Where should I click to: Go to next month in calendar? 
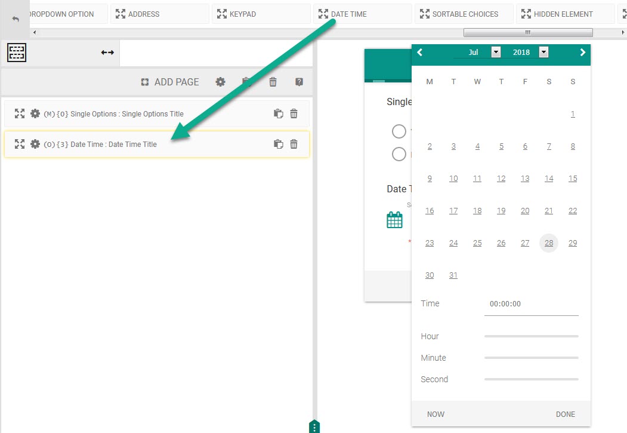[583, 52]
